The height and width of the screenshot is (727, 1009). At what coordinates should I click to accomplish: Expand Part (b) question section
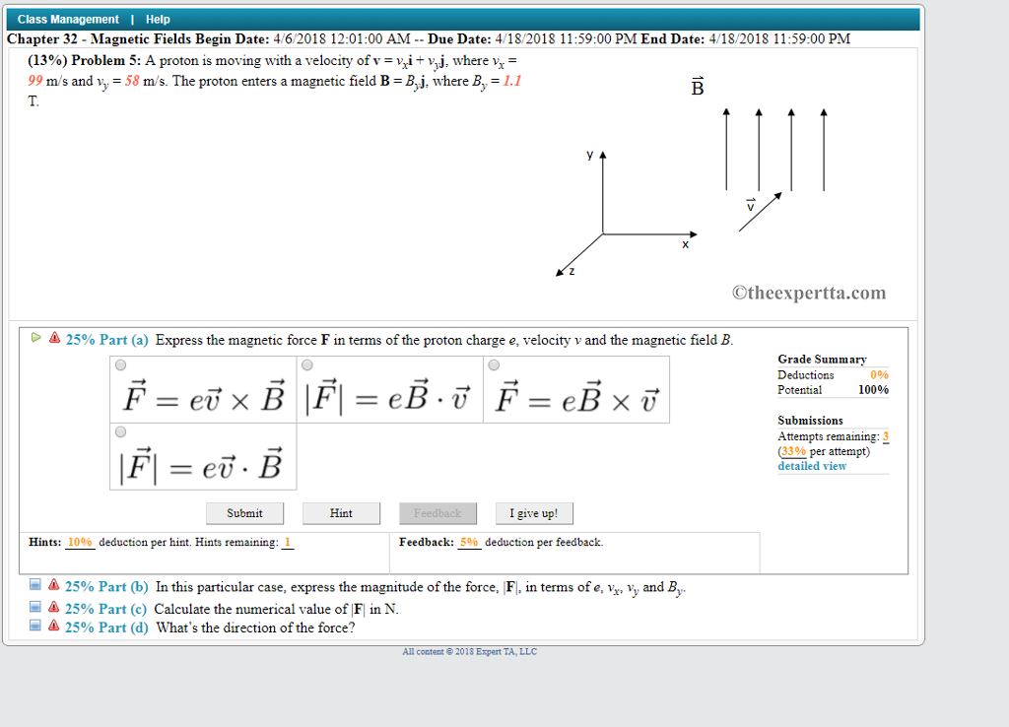[x=105, y=586]
